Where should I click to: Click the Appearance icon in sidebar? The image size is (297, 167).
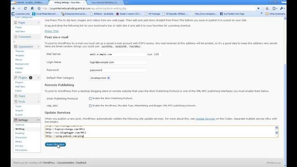point(16,46)
